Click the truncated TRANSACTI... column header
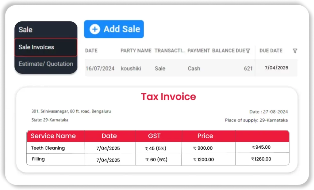314x190 pixels. (170, 51)
